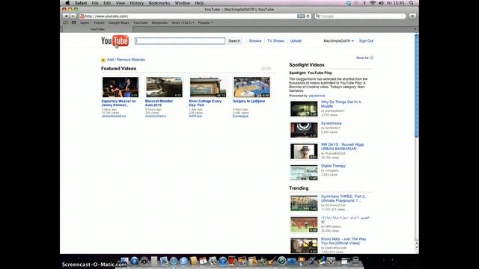Open the Trash in the Dock
Image resolution: width=479 pixels, height=269 pixels.
pos(356,261)
